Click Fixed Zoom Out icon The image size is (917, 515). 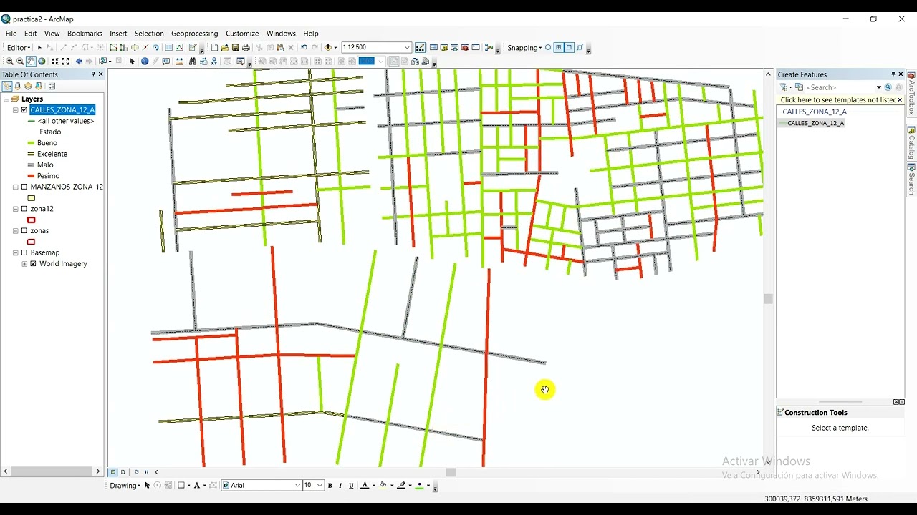65,62
